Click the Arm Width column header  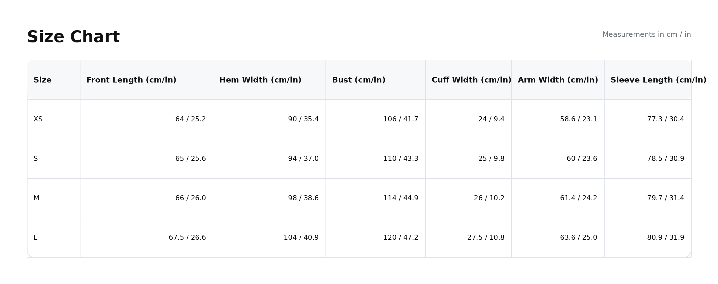pyautogui.click(x=558, y=80)
